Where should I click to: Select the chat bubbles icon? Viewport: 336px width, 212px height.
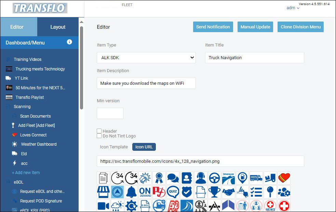coord(173,178)
